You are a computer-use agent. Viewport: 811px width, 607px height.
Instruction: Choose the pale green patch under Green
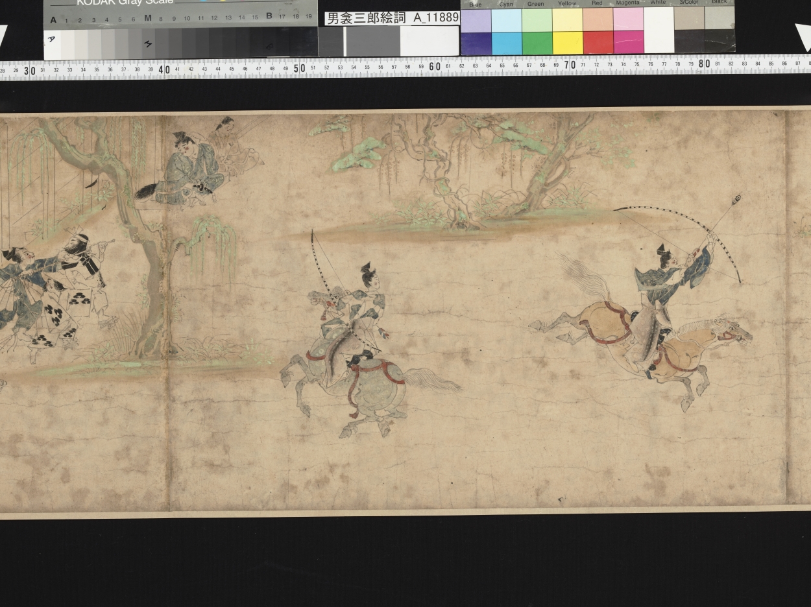pos(537,20)
